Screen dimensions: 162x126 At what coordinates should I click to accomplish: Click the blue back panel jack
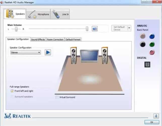point(152,36)
